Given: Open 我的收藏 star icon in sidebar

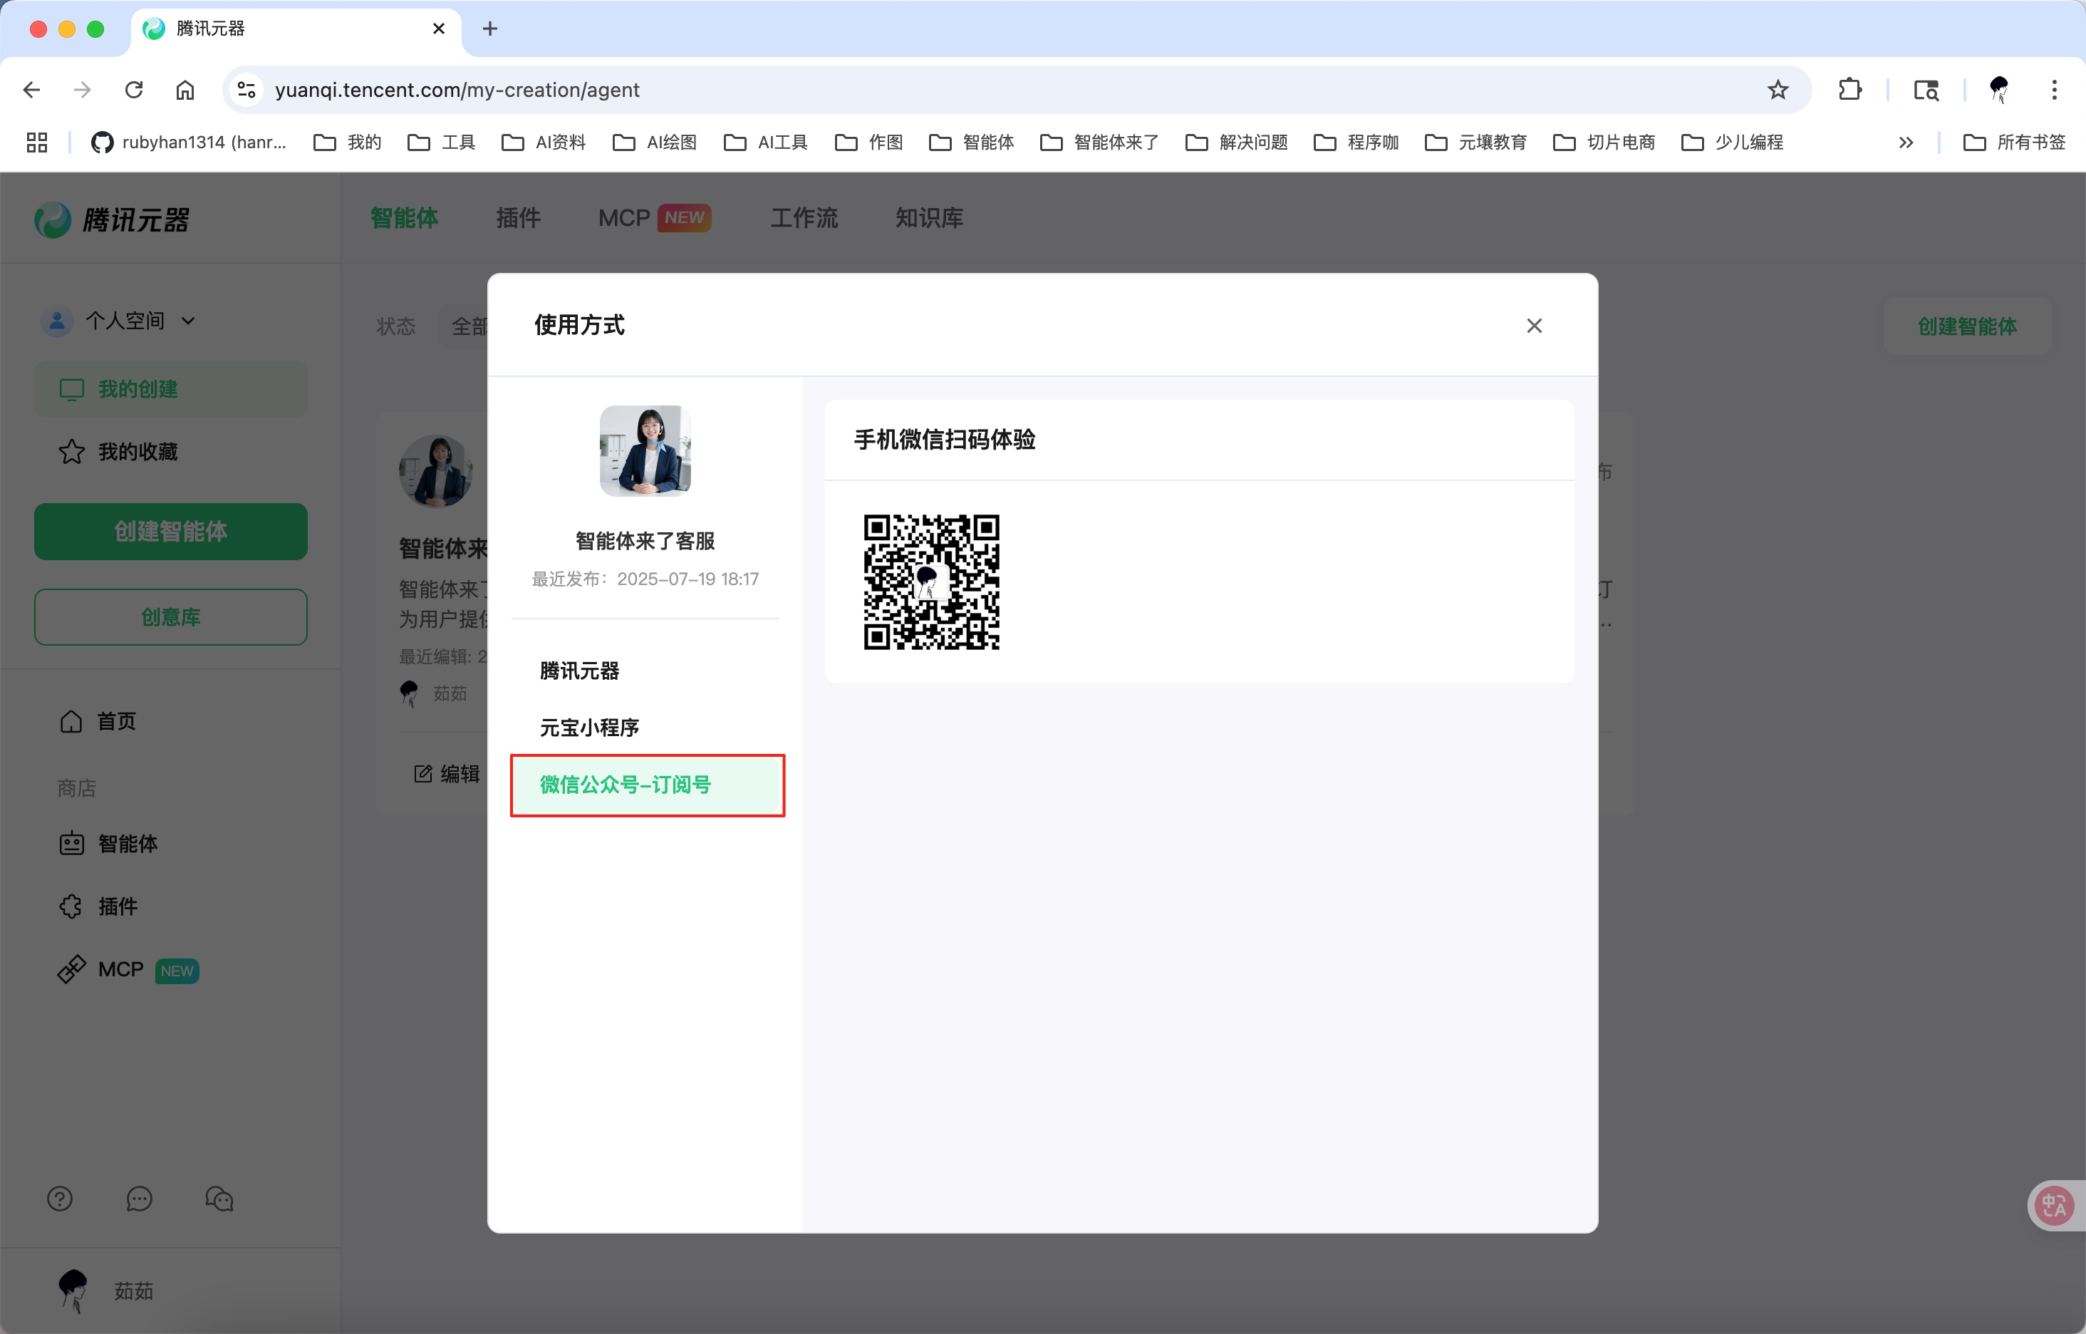Looking at the screenshot, I should point(71,450).
